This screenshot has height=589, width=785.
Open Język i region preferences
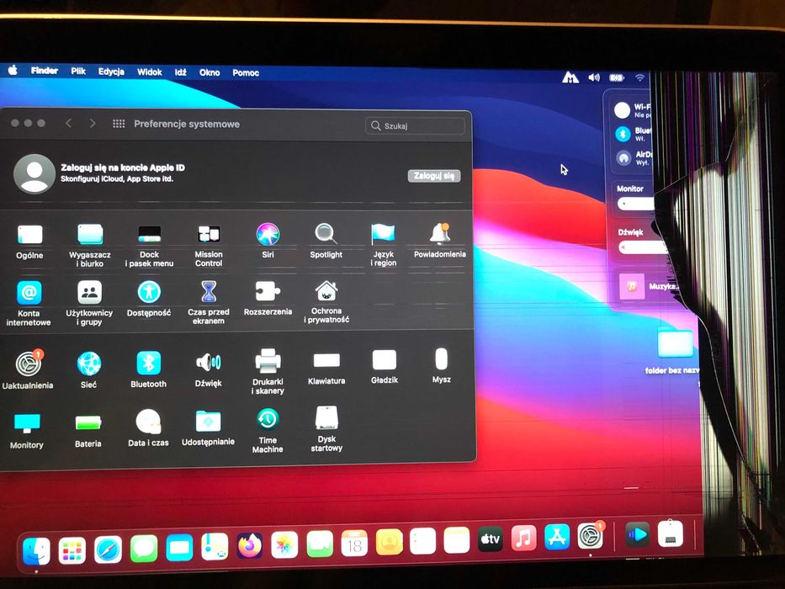coord(383,233)
